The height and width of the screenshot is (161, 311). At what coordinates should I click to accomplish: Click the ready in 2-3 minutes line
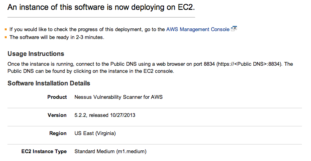click(57, 37)
